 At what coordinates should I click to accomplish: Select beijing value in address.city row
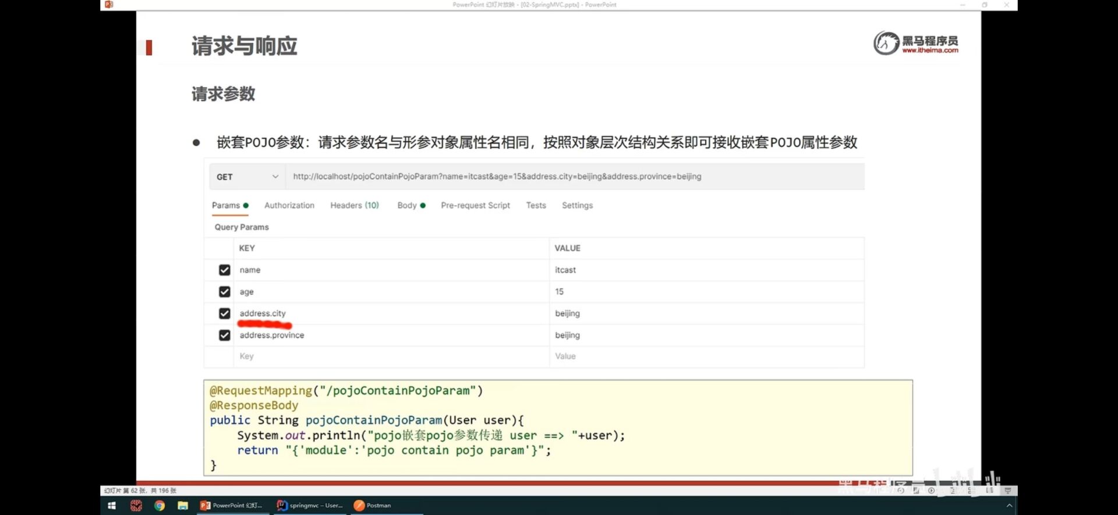[x=707, y=313]
